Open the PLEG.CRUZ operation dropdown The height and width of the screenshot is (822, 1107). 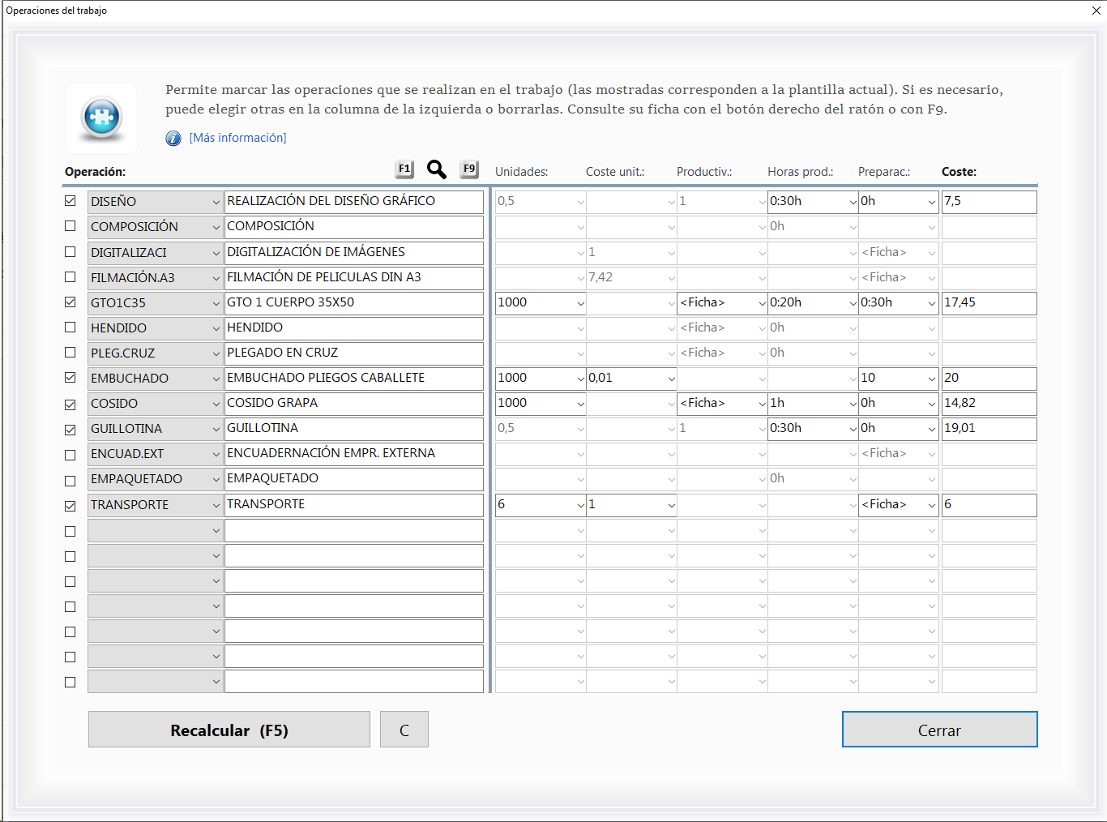pyautogui.click(x=216, y=353)
